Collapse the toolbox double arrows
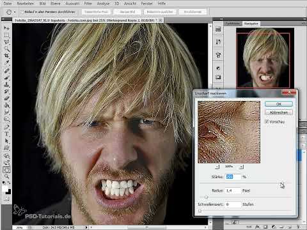 pos(3,19)
